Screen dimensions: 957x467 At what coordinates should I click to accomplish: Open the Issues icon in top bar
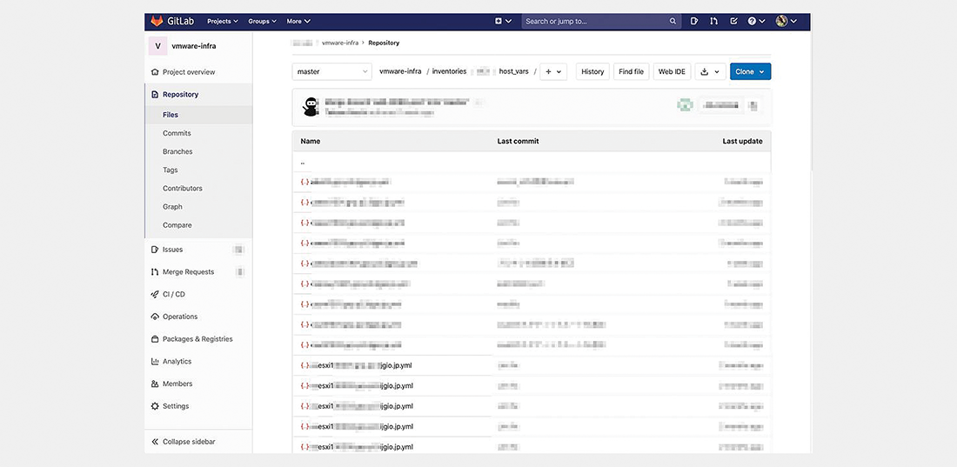694,21
